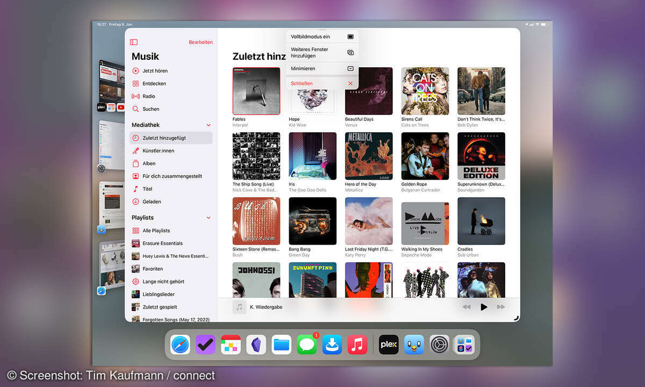
Task: Open the Golden Rope album cover
Action: pyautogui.click(x=425, y=156)
